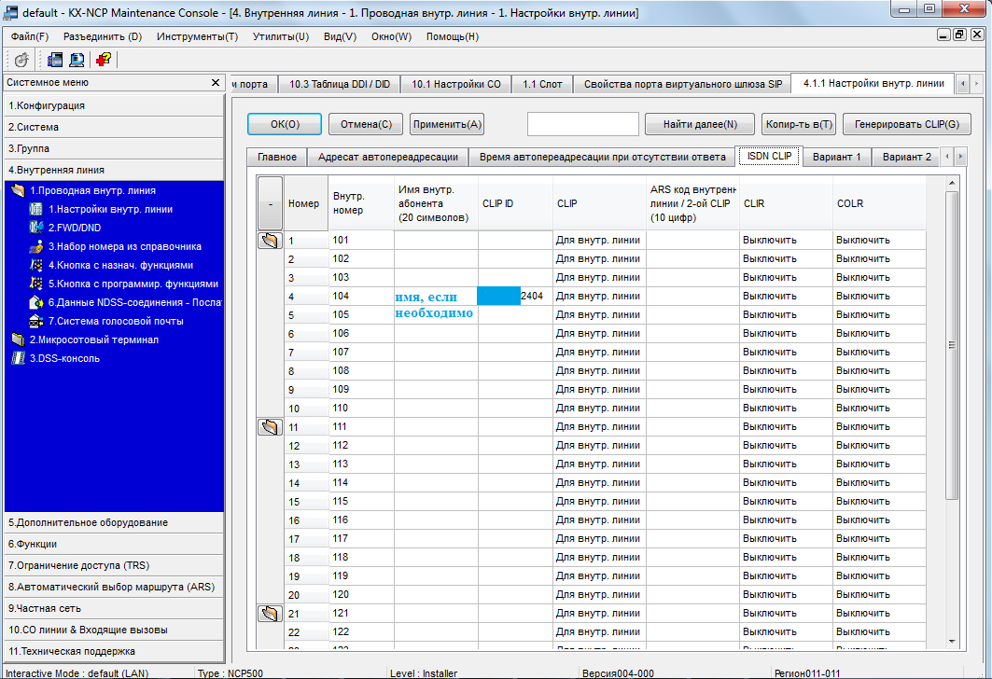Open the DSS-консоль item
Screen dimensions: 992x679
pos(64,358)
